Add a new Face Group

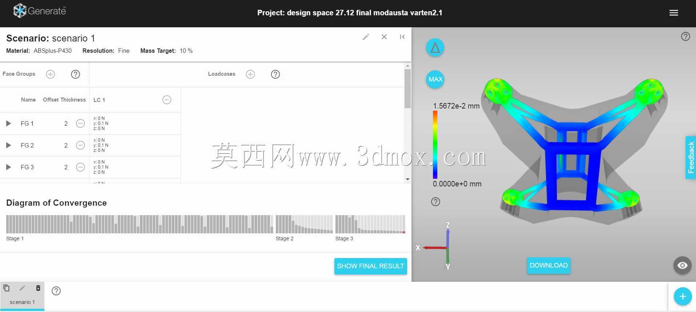pyautogui.click(x=50, y=74)
